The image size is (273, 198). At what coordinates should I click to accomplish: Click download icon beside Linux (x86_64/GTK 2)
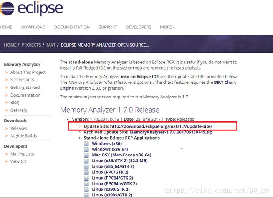[x=86, y=167]
